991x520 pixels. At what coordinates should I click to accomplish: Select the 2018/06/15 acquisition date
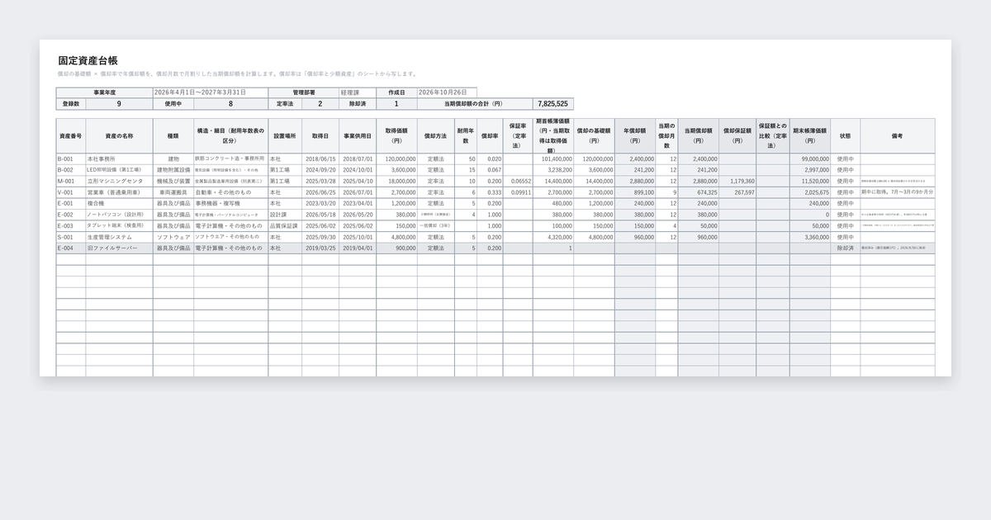pyautogui.click(x=320, y=158)
